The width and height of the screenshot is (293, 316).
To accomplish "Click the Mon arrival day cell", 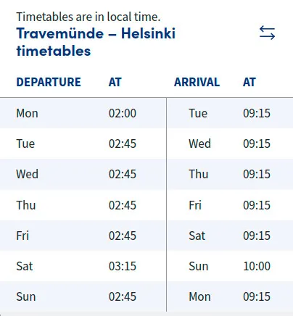I will click(x=199, y=296).
